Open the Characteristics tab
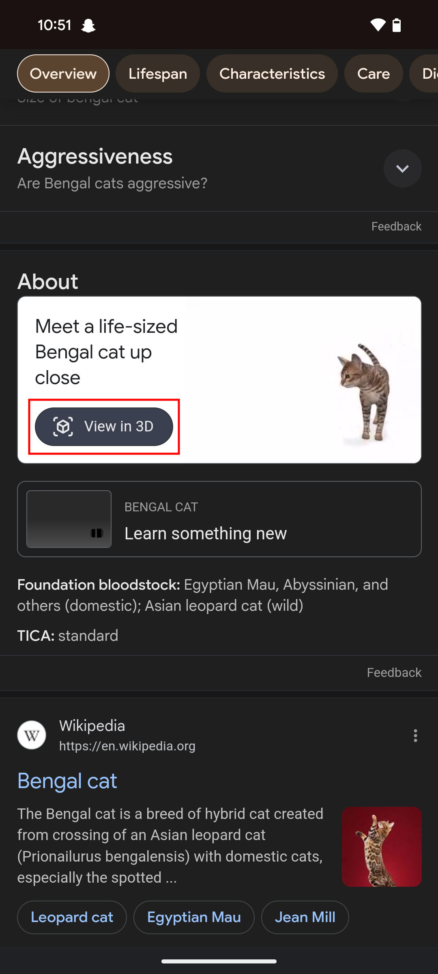The width and height of the screenshot is (438, 974). (x=272, y=73)
